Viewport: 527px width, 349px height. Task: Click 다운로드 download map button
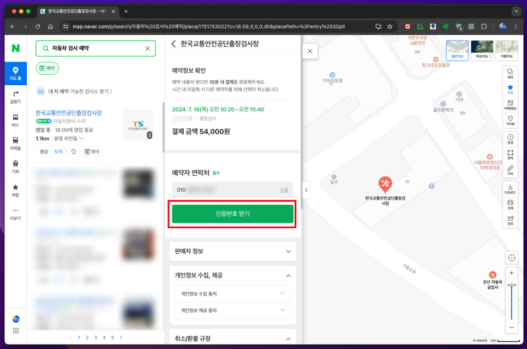[x=510, y=189]
